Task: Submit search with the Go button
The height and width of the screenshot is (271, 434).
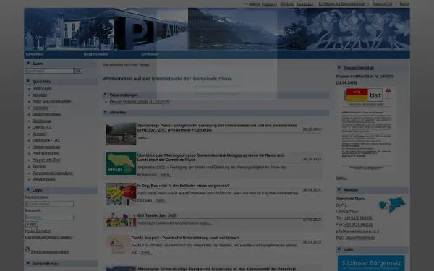Action: pyautogui.click(x=78, y=71)
